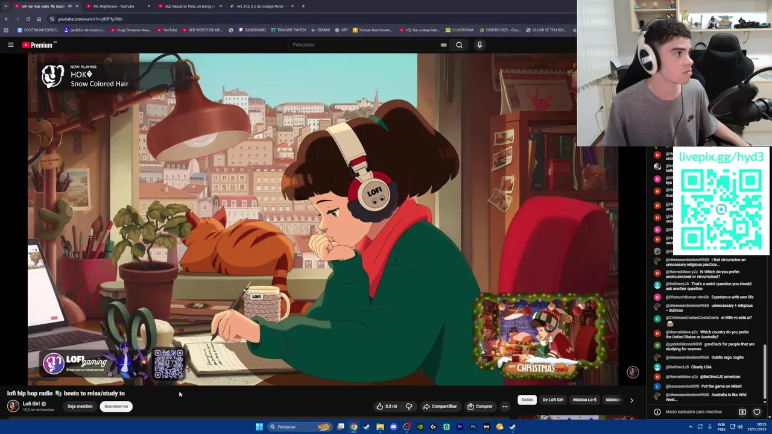
Task: Go to YouTube Premium home logo
Action: [39, 45]
